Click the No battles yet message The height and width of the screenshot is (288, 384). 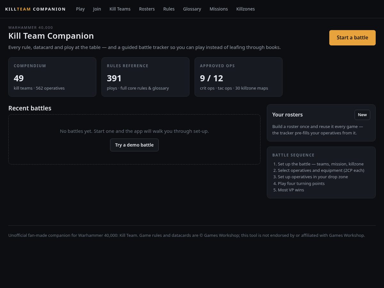point(134,131)
